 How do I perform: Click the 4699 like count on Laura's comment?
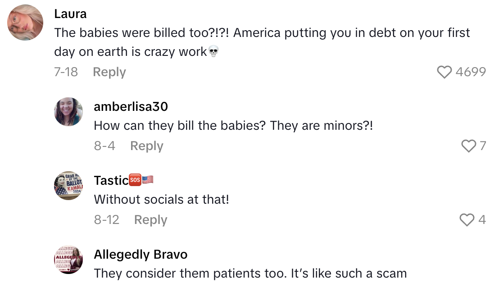pyautogui.click(x=472, y=72)
